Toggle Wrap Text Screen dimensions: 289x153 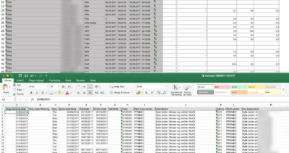(117, 87)
